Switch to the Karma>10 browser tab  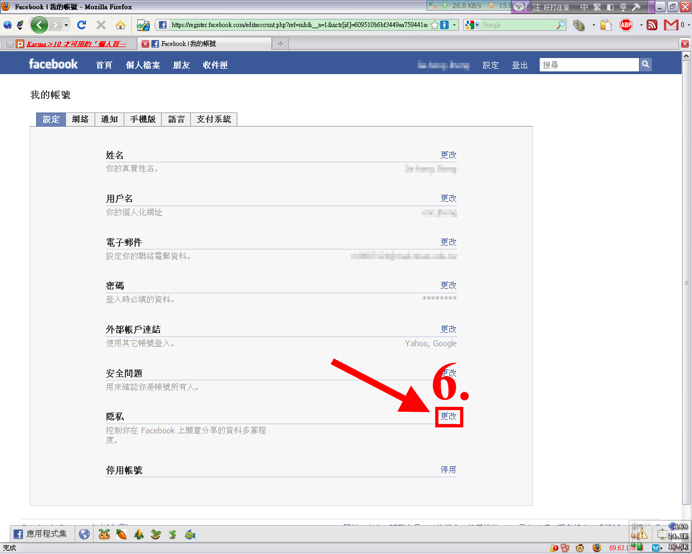pyautogui.click(x=71, y=44)
